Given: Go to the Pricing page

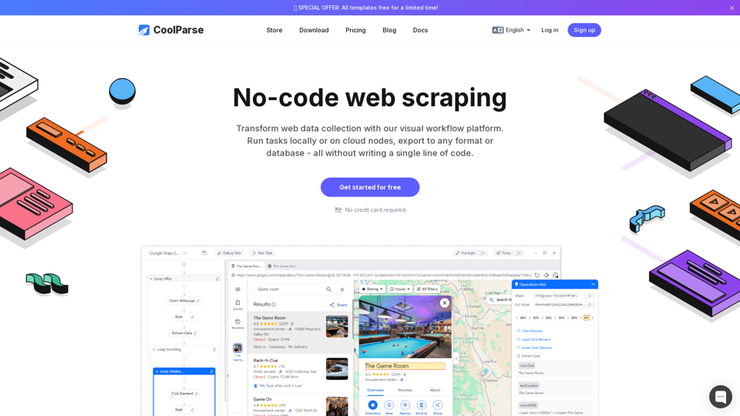Looking at the screenshot, I should [x=355, y=30].
